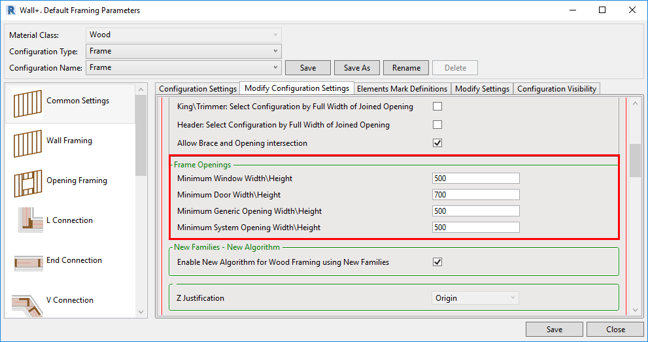The height and width of the screenshot is (342, 648).
Task: Pick the V Connection icon
Action: tap(27, 305)
